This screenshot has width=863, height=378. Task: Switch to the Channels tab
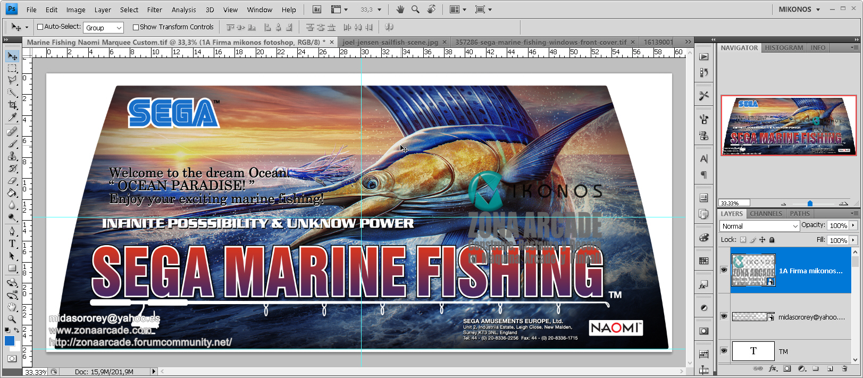pos(766,214)
